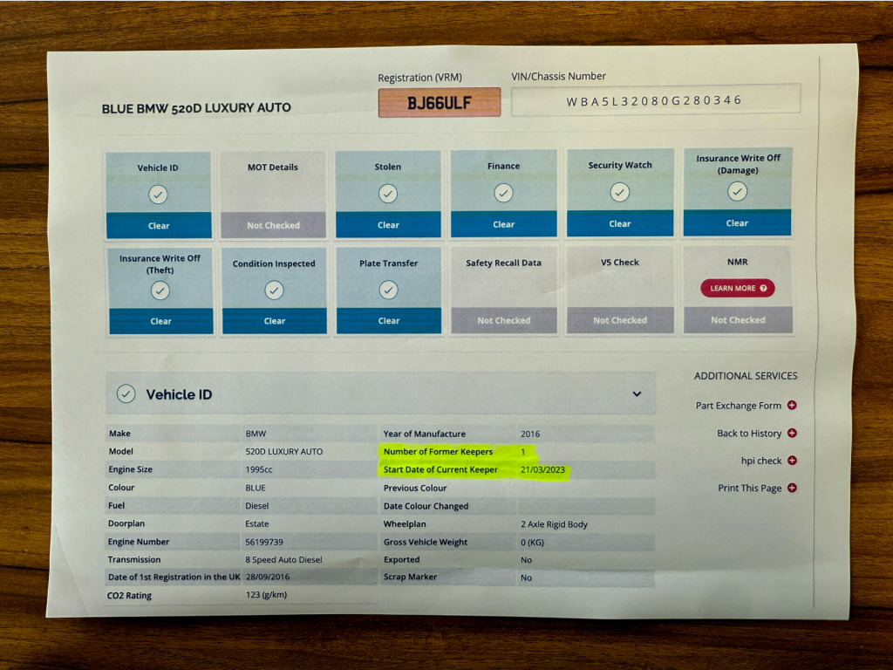The width and height of the screenshot is (893, 670).
Task: Collapse the Vehicle ID section chevron
Action: pyautogui.click(x=637, y=394)
